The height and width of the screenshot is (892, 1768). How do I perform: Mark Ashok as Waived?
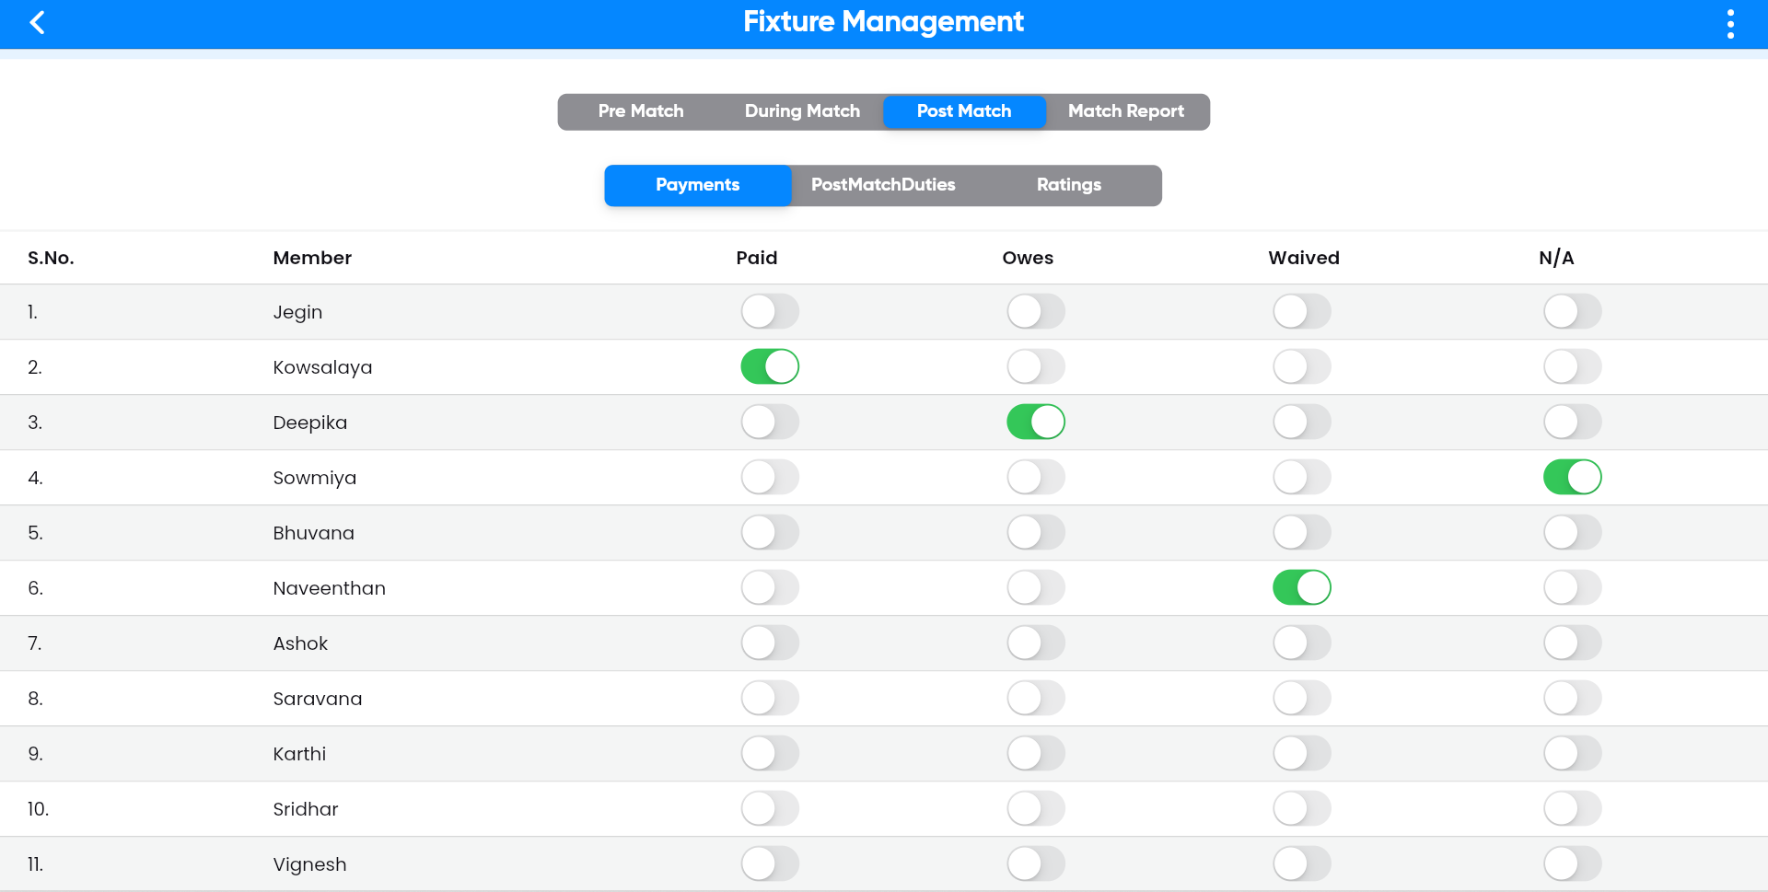1301,643
